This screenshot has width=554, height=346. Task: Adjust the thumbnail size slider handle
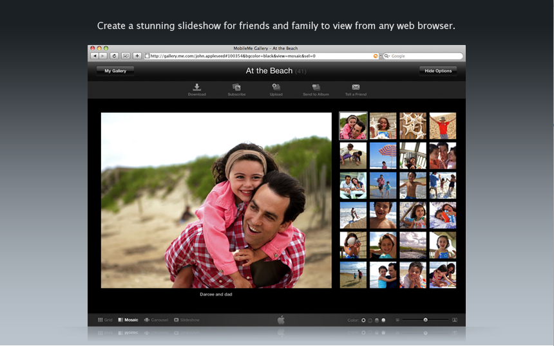[x=425, y=320]
